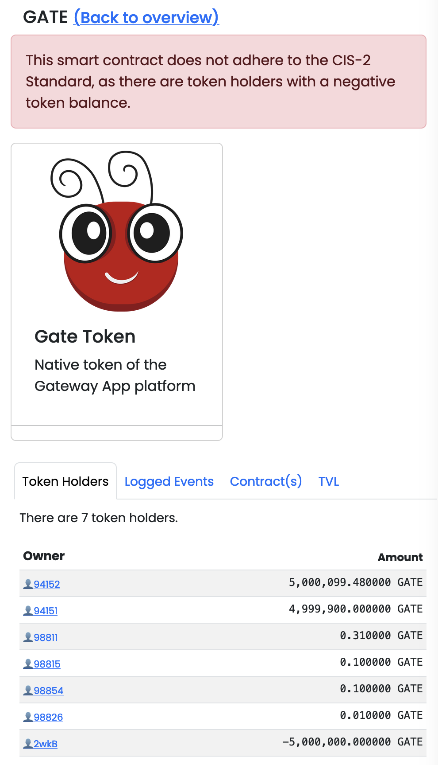Open owner 98854 account link
Image resolution: width=438 pixels, height=765 pixels.
point(49,691)
